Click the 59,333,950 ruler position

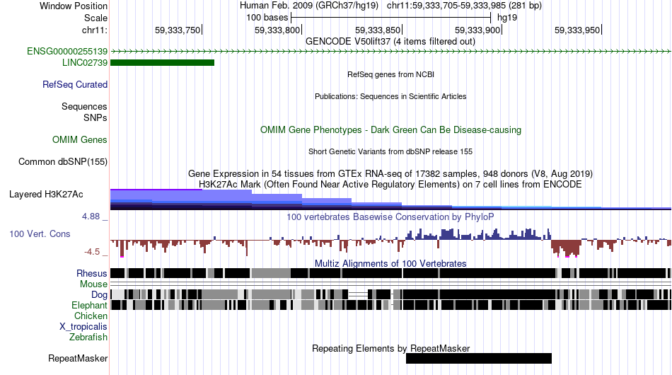[x=578, y=30]
